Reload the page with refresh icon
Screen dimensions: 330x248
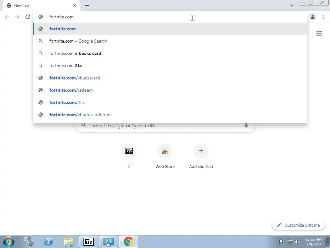28,17
